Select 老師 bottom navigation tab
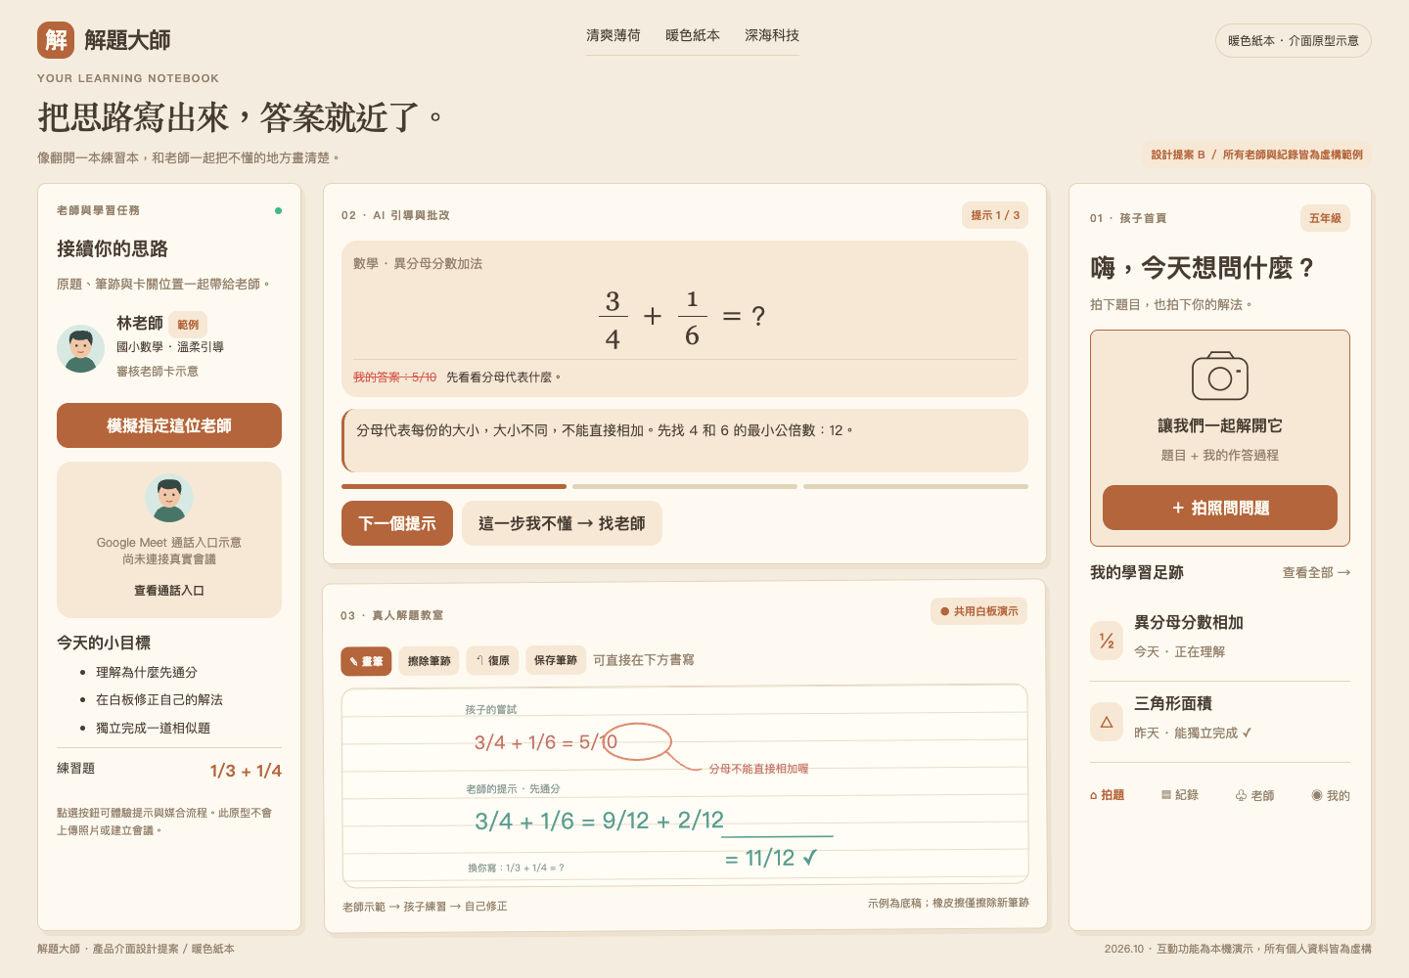1409x978 pixels. point(1254,795)
